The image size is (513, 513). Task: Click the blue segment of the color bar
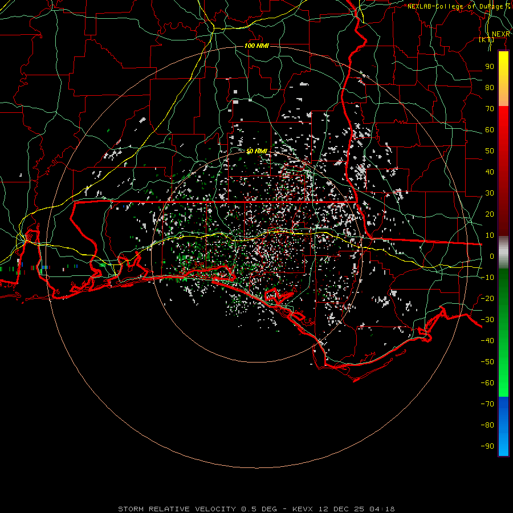click(503, 426)
